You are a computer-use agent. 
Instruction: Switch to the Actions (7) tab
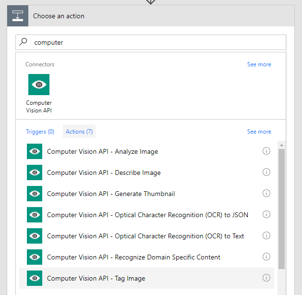[x=79, y=132]
